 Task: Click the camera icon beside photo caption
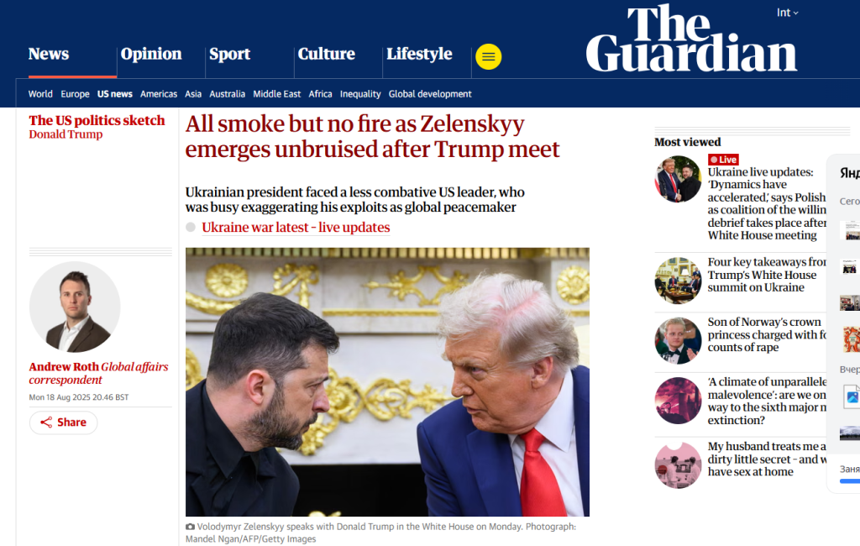(190, 527)
